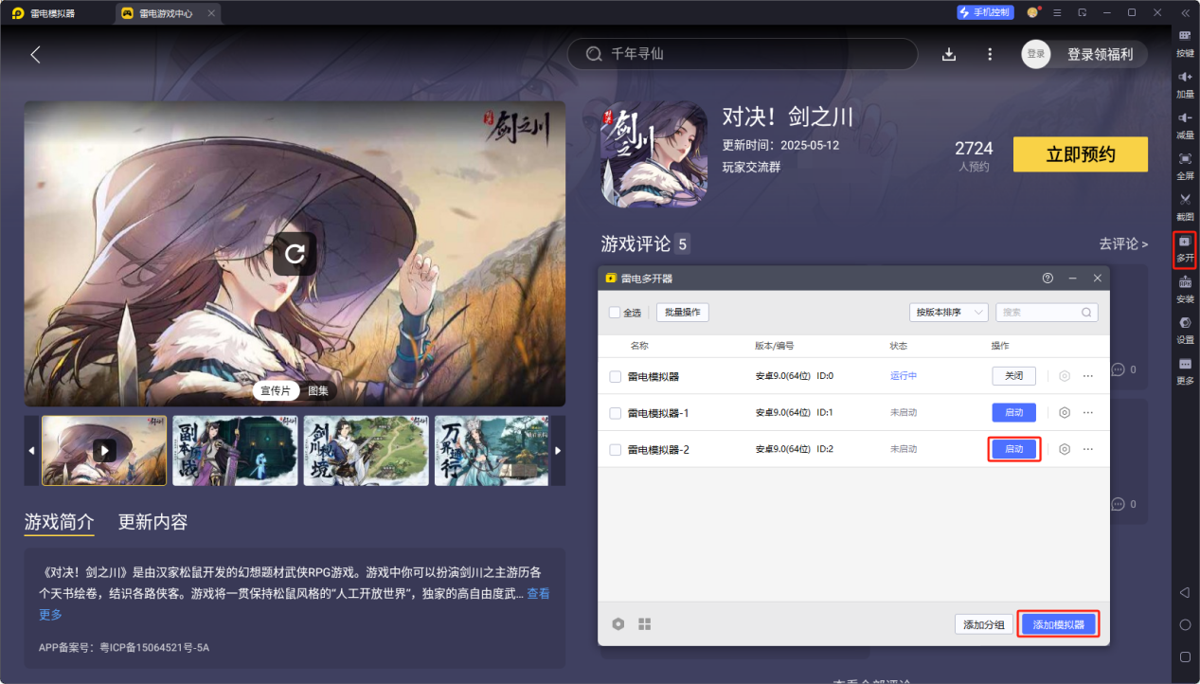Click 手机控制 phone control button
Viewport: 1200px width, 684px height.
pyautogui.click(x=985, y=12)
